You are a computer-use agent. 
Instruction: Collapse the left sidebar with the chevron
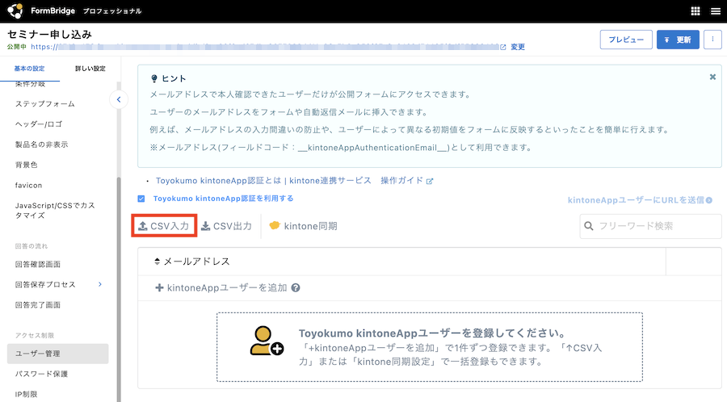(x=119, y=100)
